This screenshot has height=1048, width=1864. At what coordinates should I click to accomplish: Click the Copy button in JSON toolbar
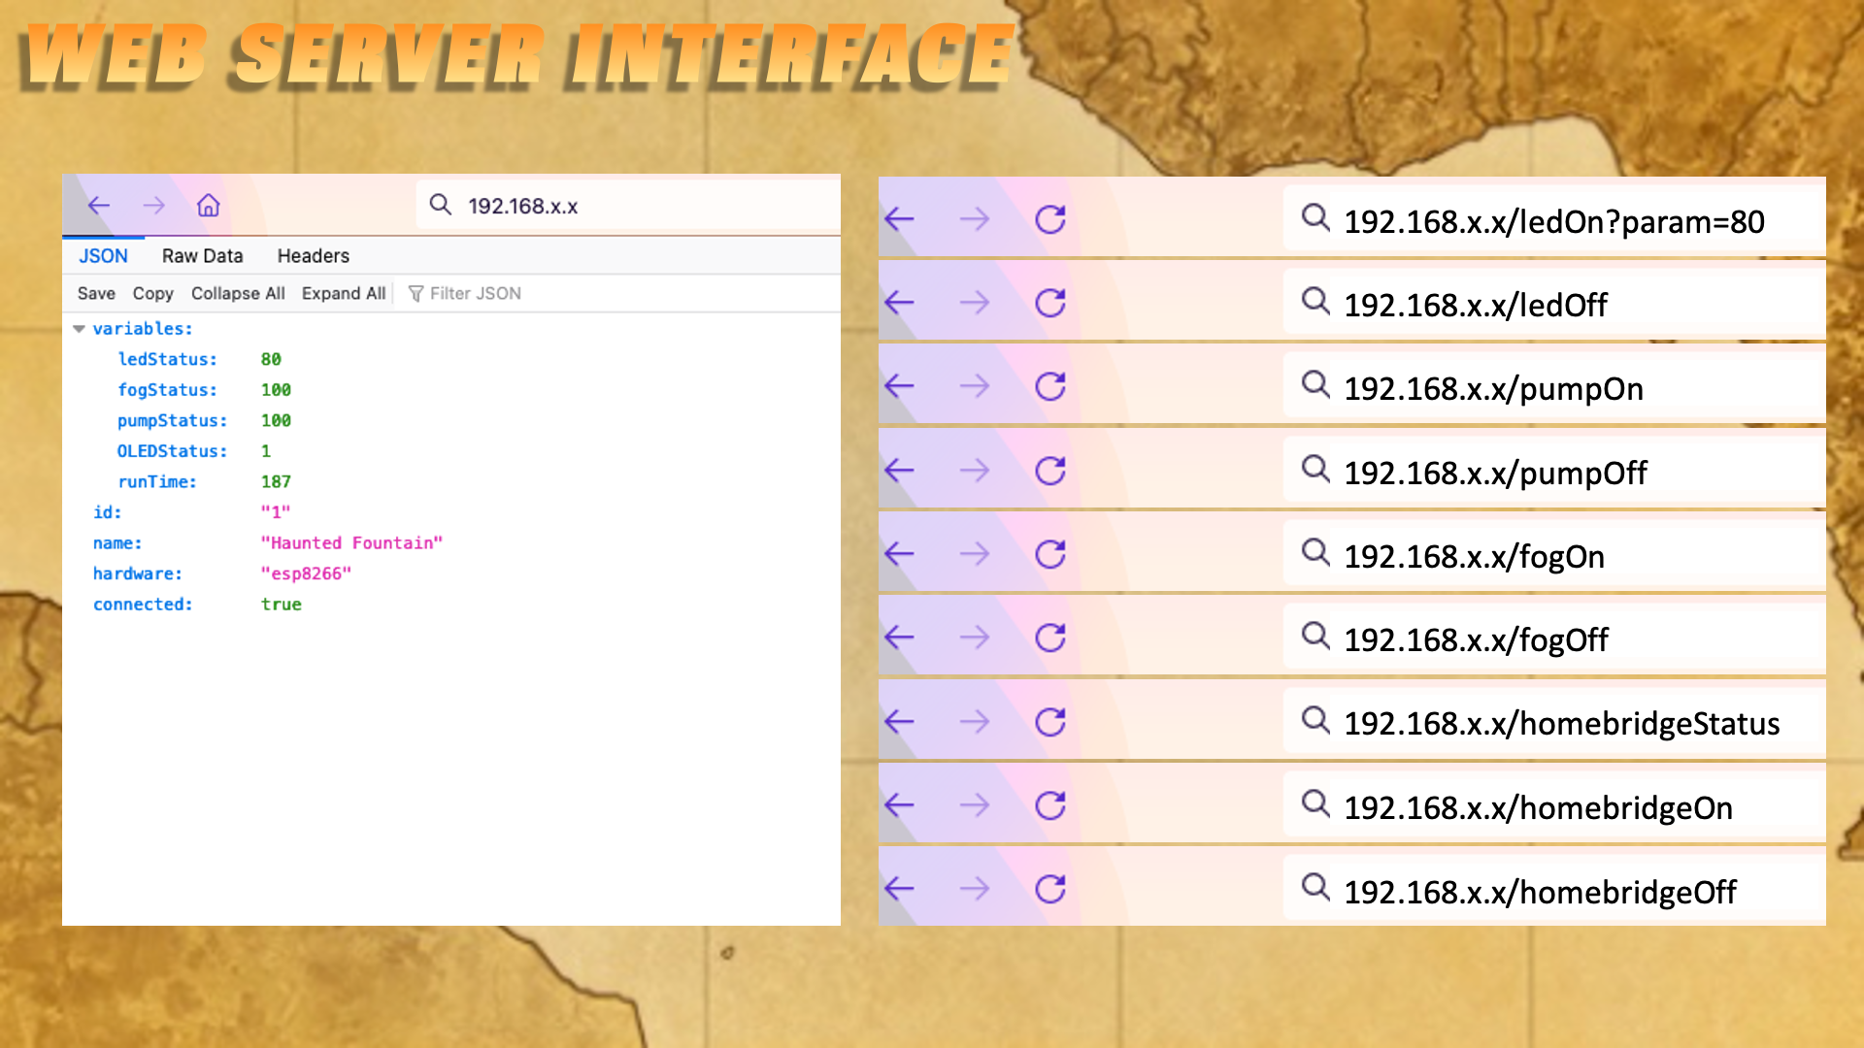152,294
